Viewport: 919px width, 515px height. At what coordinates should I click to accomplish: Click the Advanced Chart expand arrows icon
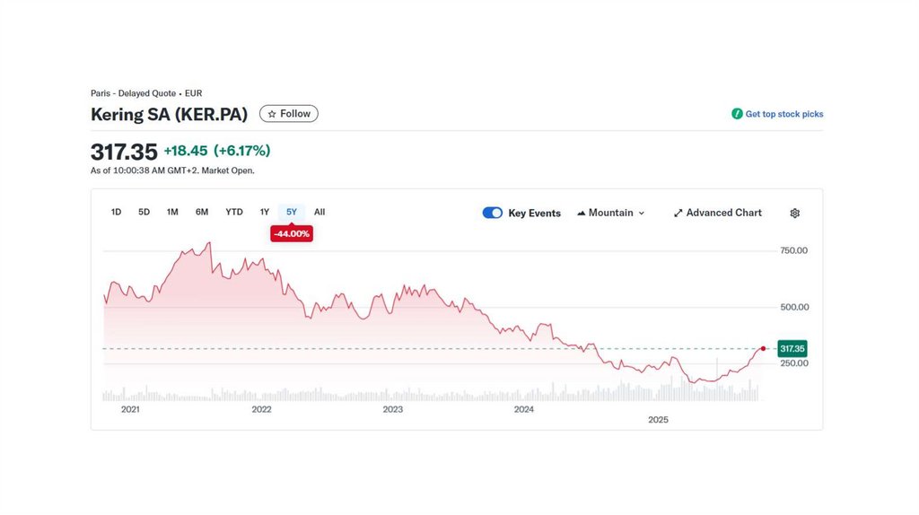[x=678, y=214]
